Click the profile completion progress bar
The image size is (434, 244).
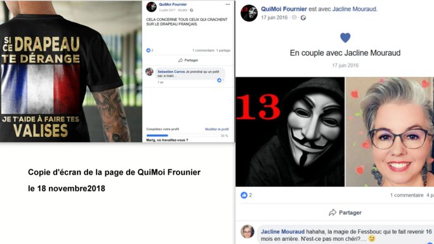(183, 136)
